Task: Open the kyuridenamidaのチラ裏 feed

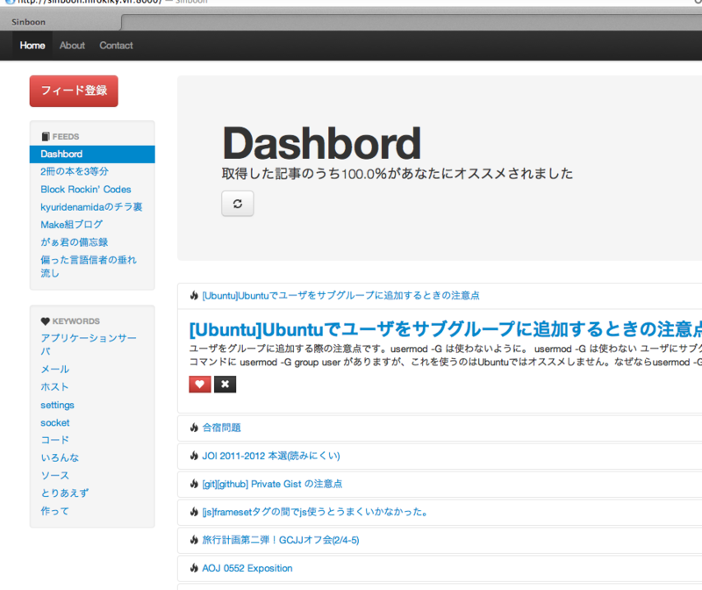Action: (x=91, y=207)
